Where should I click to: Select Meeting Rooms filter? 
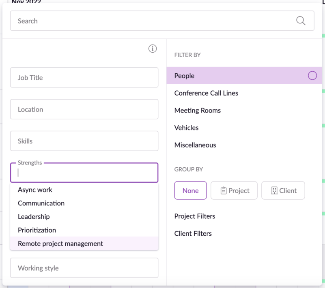tap(198, 110)
